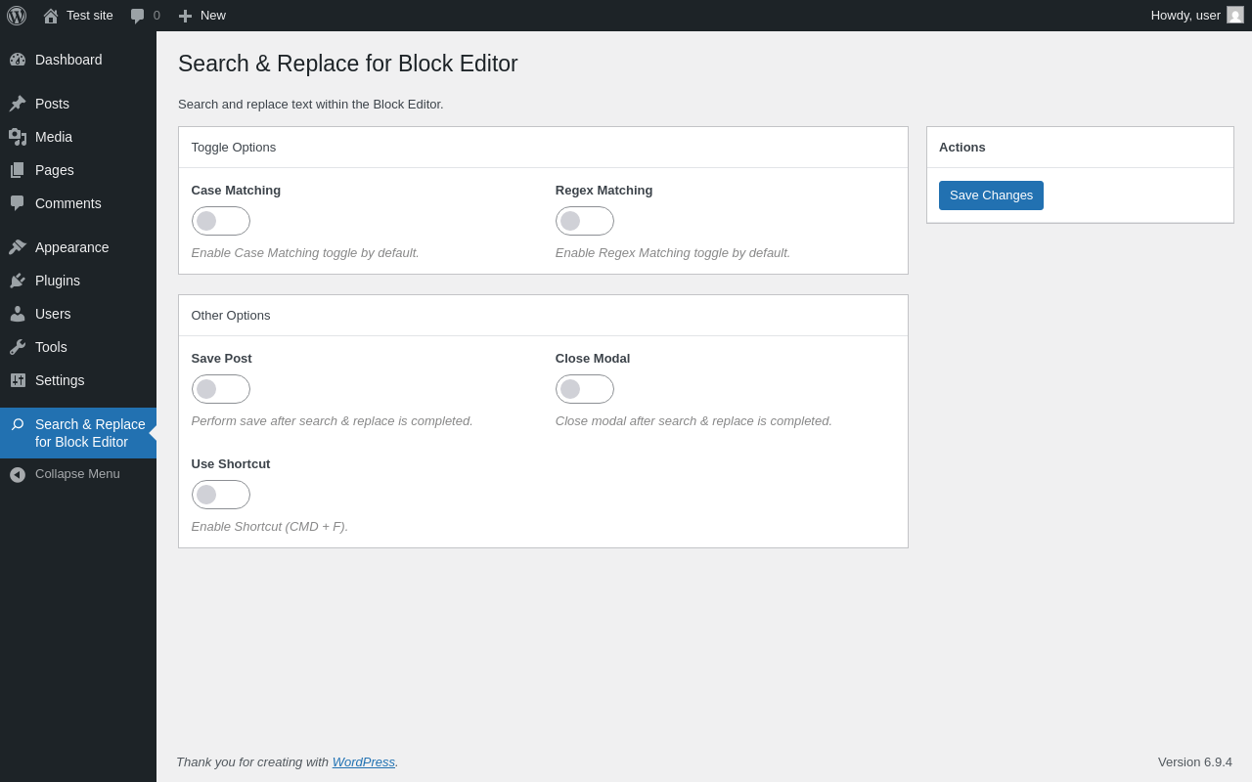Go to the Settings menu
1252x782 pixels.
coord(78,380)
